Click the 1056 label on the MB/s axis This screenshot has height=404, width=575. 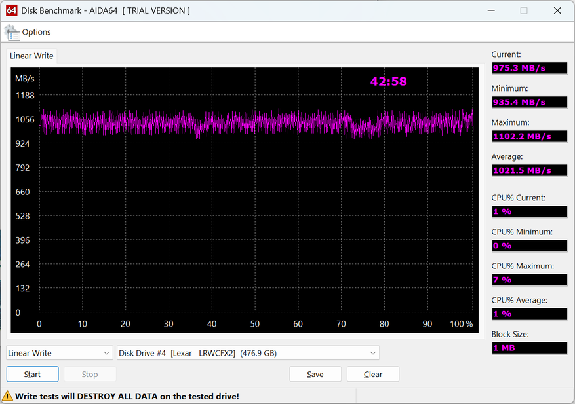25,119
